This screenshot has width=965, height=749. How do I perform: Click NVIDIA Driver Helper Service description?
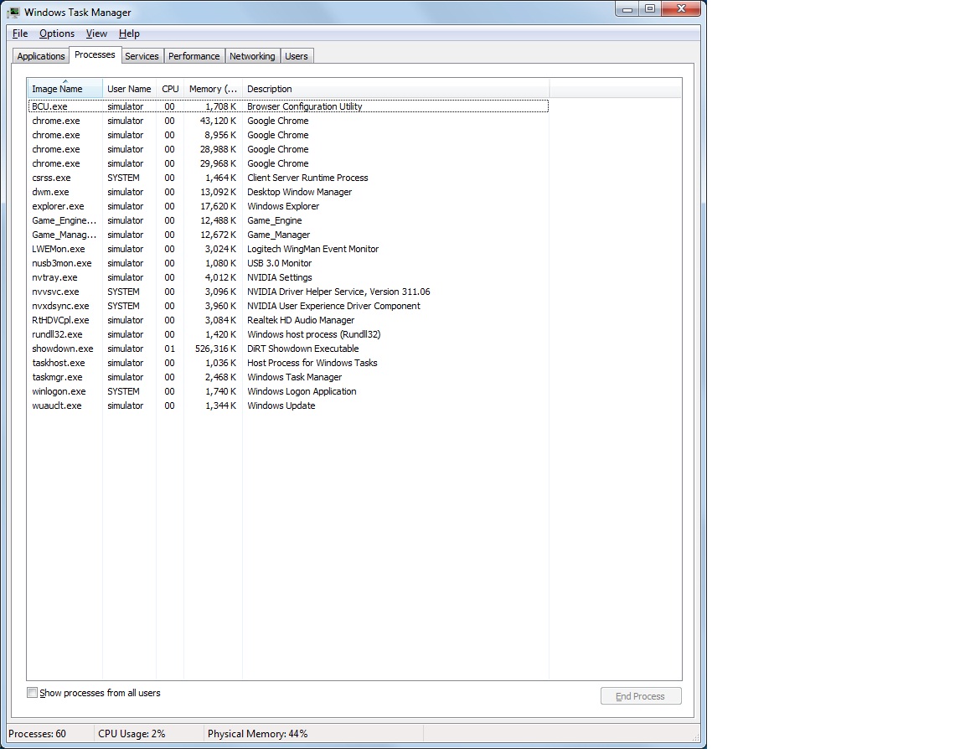tap(338, 292)
